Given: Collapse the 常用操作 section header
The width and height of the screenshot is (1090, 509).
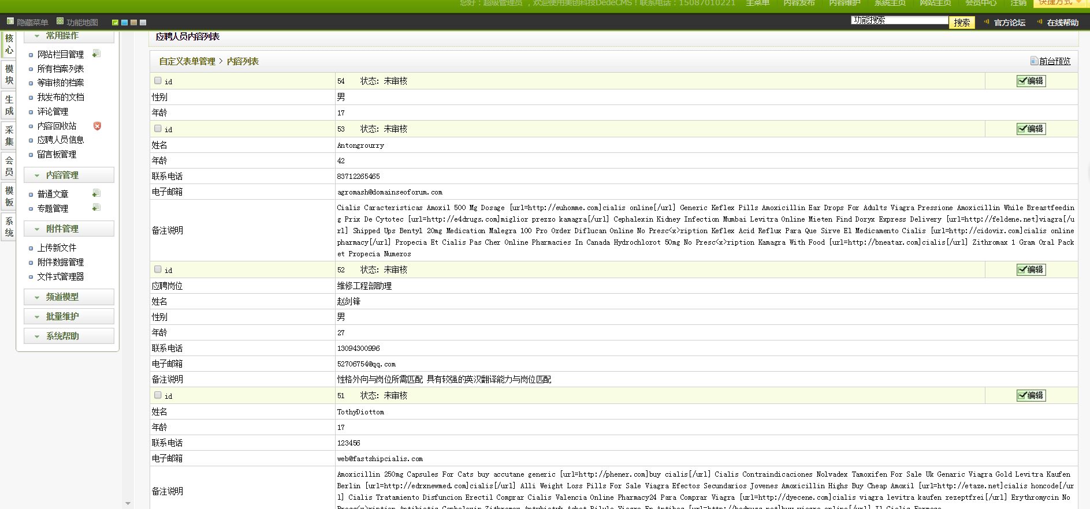Looking at the screenshot, I should pyautogui.click(x=69, y=36).
